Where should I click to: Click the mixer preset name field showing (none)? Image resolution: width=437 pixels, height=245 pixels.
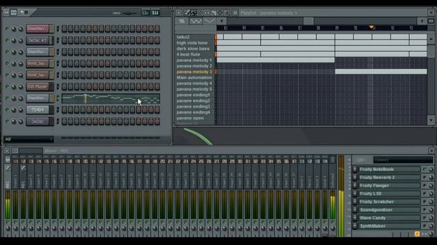(403, 160)
